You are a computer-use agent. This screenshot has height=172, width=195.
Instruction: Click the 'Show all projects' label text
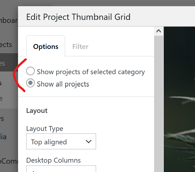[63, 84]
